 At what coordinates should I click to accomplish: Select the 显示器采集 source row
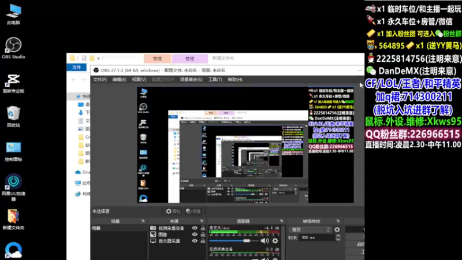(178, 241)
